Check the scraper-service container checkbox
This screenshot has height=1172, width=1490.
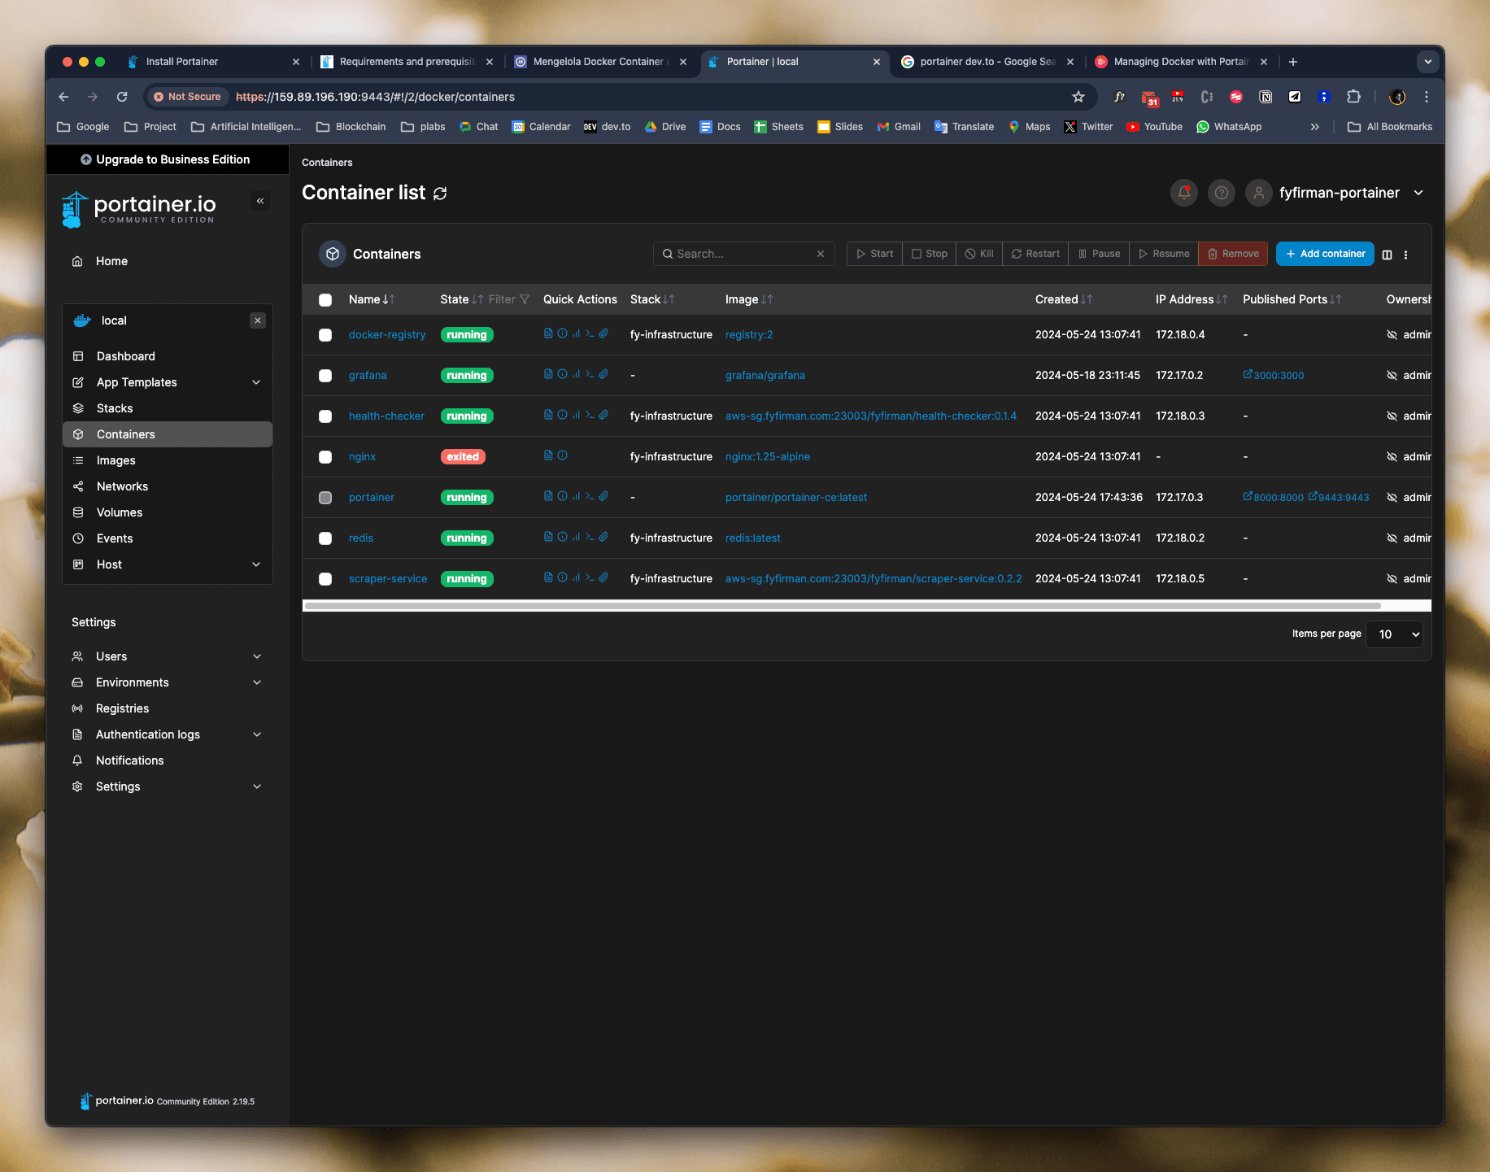click(325, 578)
